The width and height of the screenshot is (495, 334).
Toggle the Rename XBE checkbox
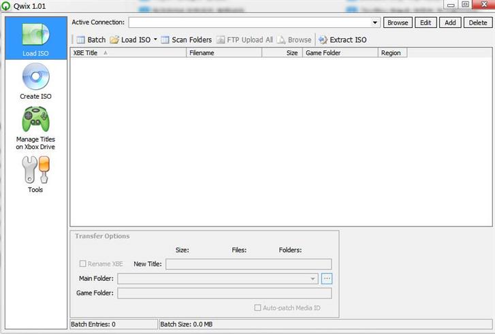pyautogui.click(x=82, y=264)
